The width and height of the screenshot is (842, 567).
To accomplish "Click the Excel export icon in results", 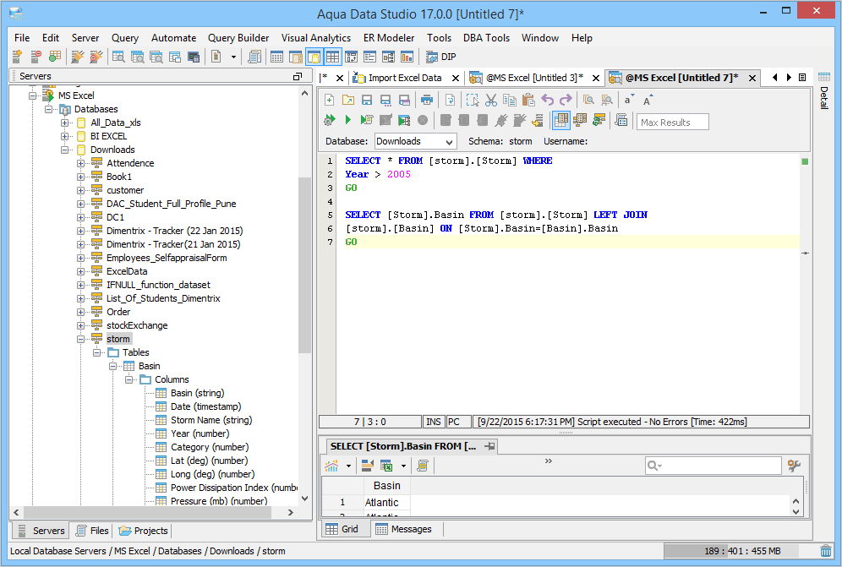I will coord(386,466).
